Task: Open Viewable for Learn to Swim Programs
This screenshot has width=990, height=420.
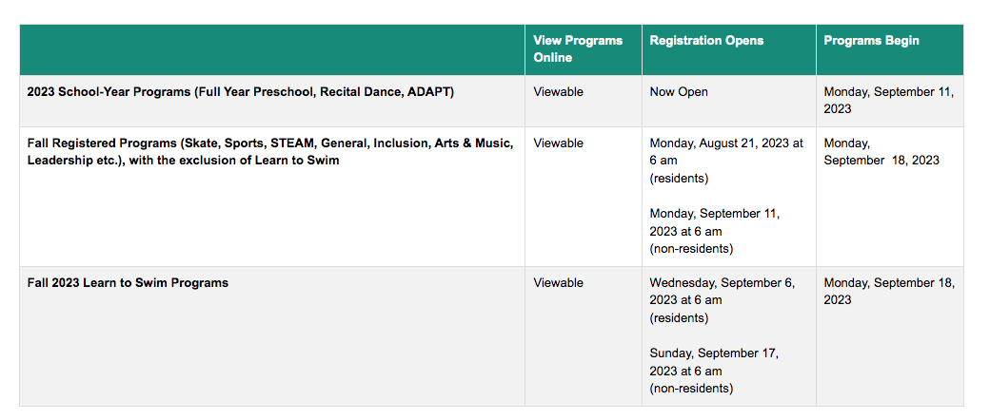Action: pyautogui.click(x=558, y=283)
